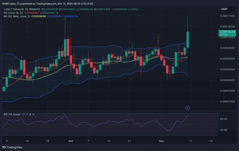Screen dimensions: 239x151
Task: Select the RSI (14, close) indicator label
Action: 12,115
